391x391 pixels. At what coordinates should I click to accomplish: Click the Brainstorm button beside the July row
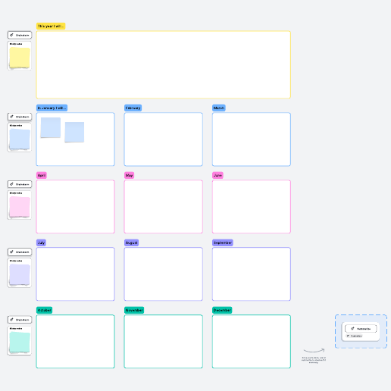[20, 252]
